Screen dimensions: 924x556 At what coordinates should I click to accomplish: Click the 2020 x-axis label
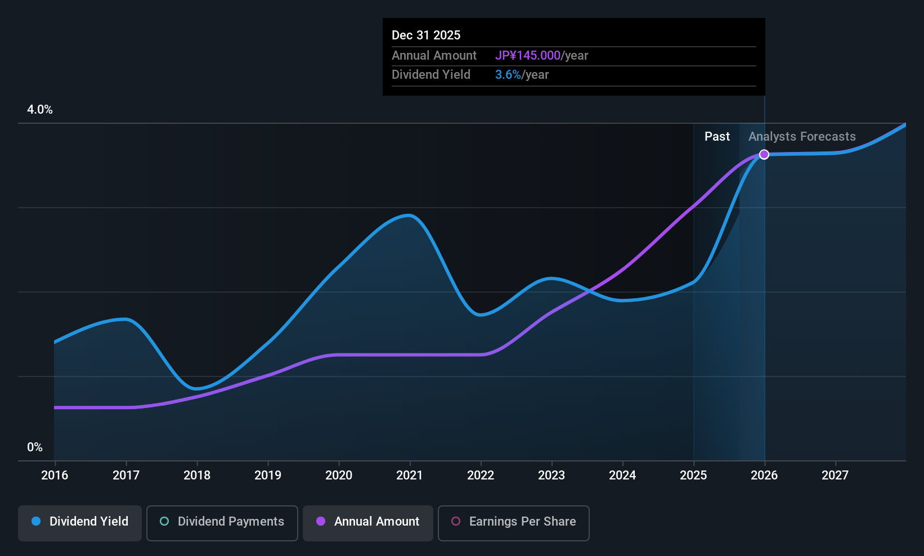coord(339,475)
